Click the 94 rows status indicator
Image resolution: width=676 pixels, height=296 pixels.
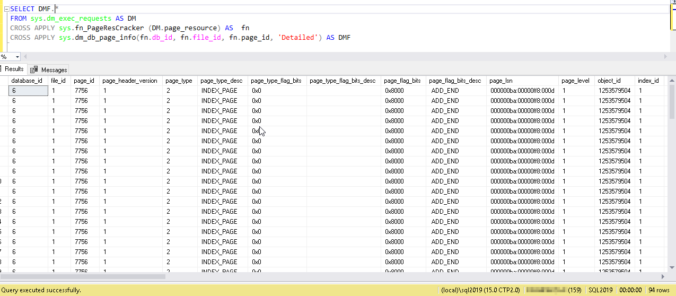click(658, 290)
